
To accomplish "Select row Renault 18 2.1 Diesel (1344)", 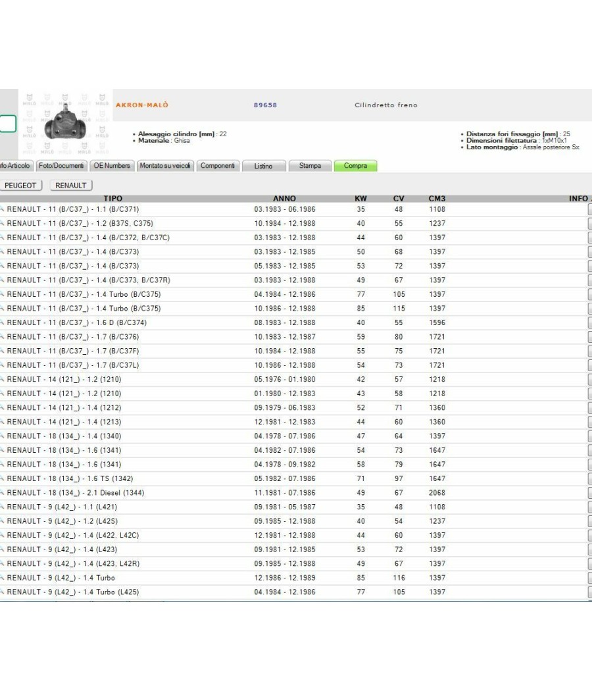I will (295, 493).
